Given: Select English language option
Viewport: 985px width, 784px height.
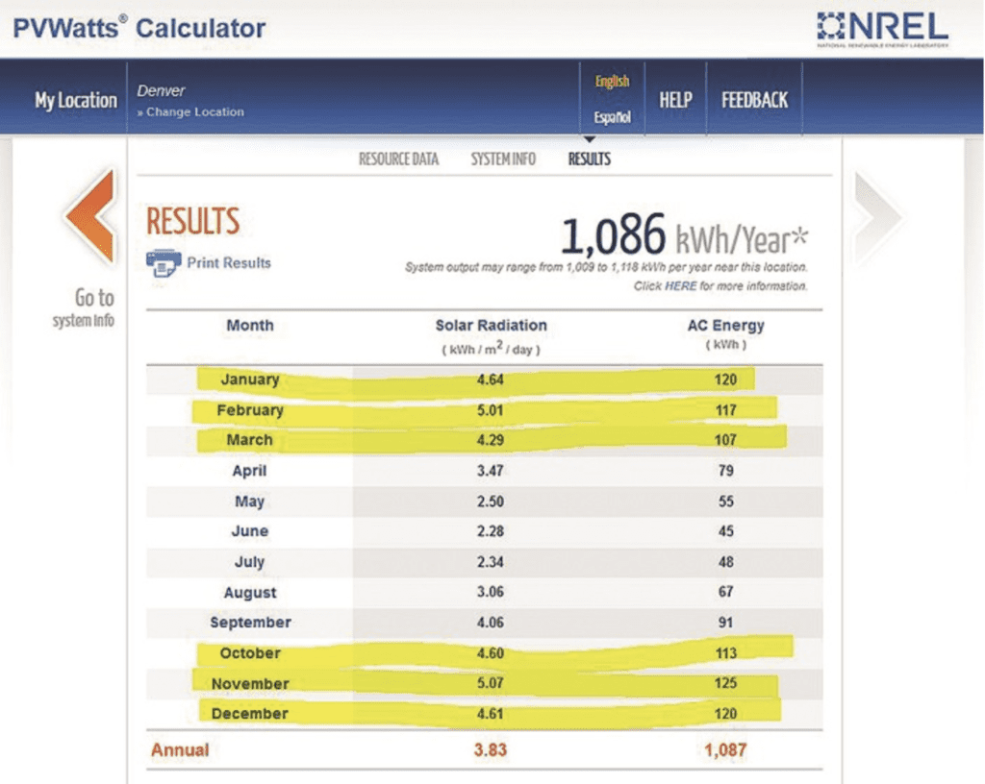Looking at the screenshot, I should (613, 82).
